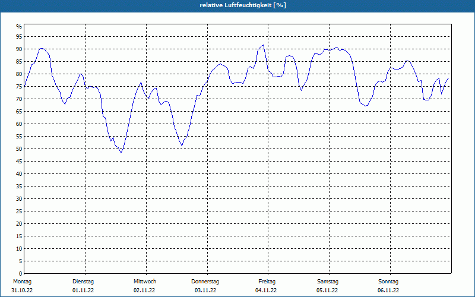The image size is (475, 297).
Task: Click the '%' unit label on the axis
Action: [19, 27]
